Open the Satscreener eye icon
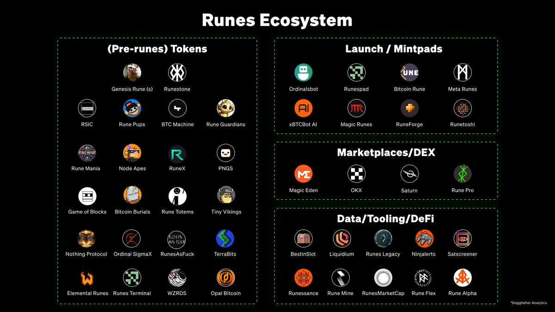 [462, 239]
